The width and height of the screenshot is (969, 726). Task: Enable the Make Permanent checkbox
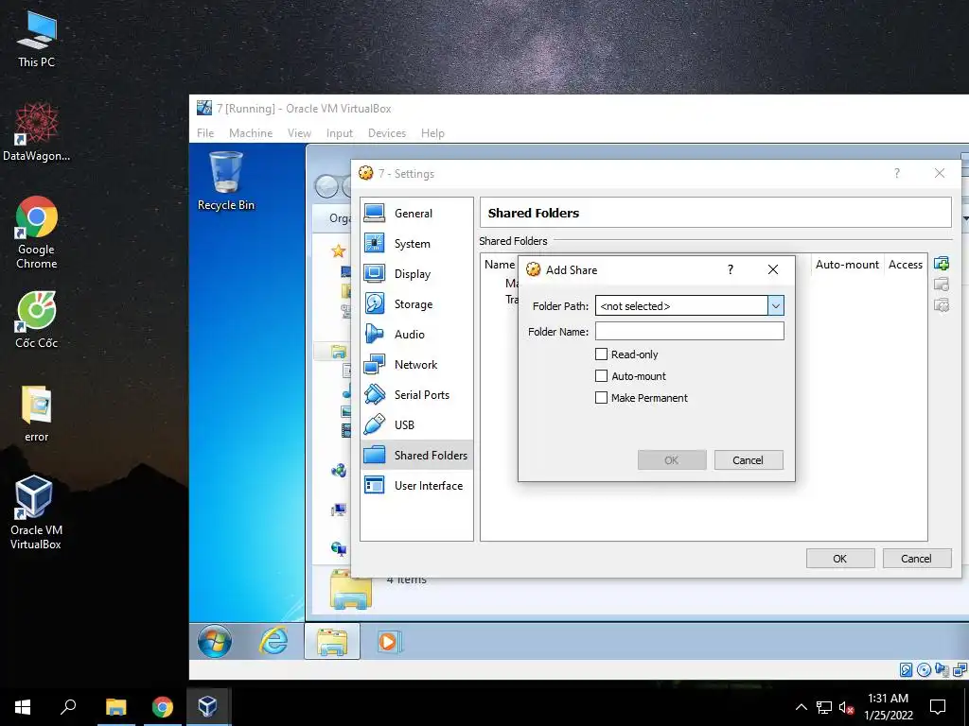(x=601, y=398)
